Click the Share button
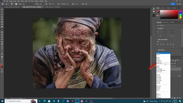 (173, 4)
